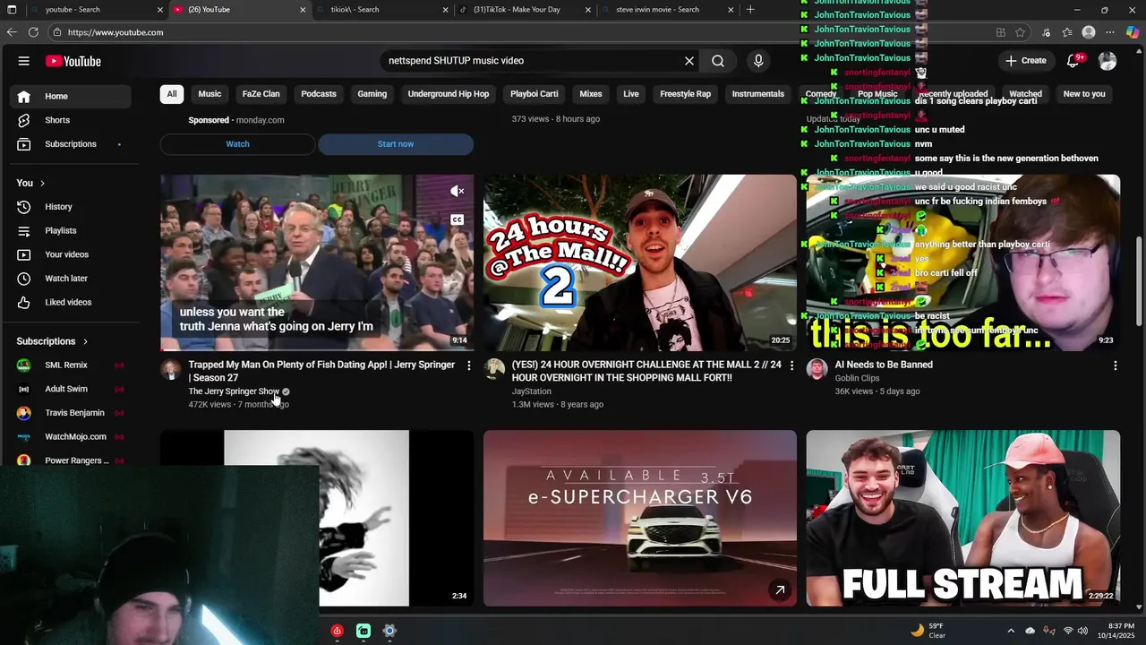Image resolution: width=1146 pixels, height=645 pixels.
Task: Open The Jerry Springer Show channel link
Action: (234, 391)
